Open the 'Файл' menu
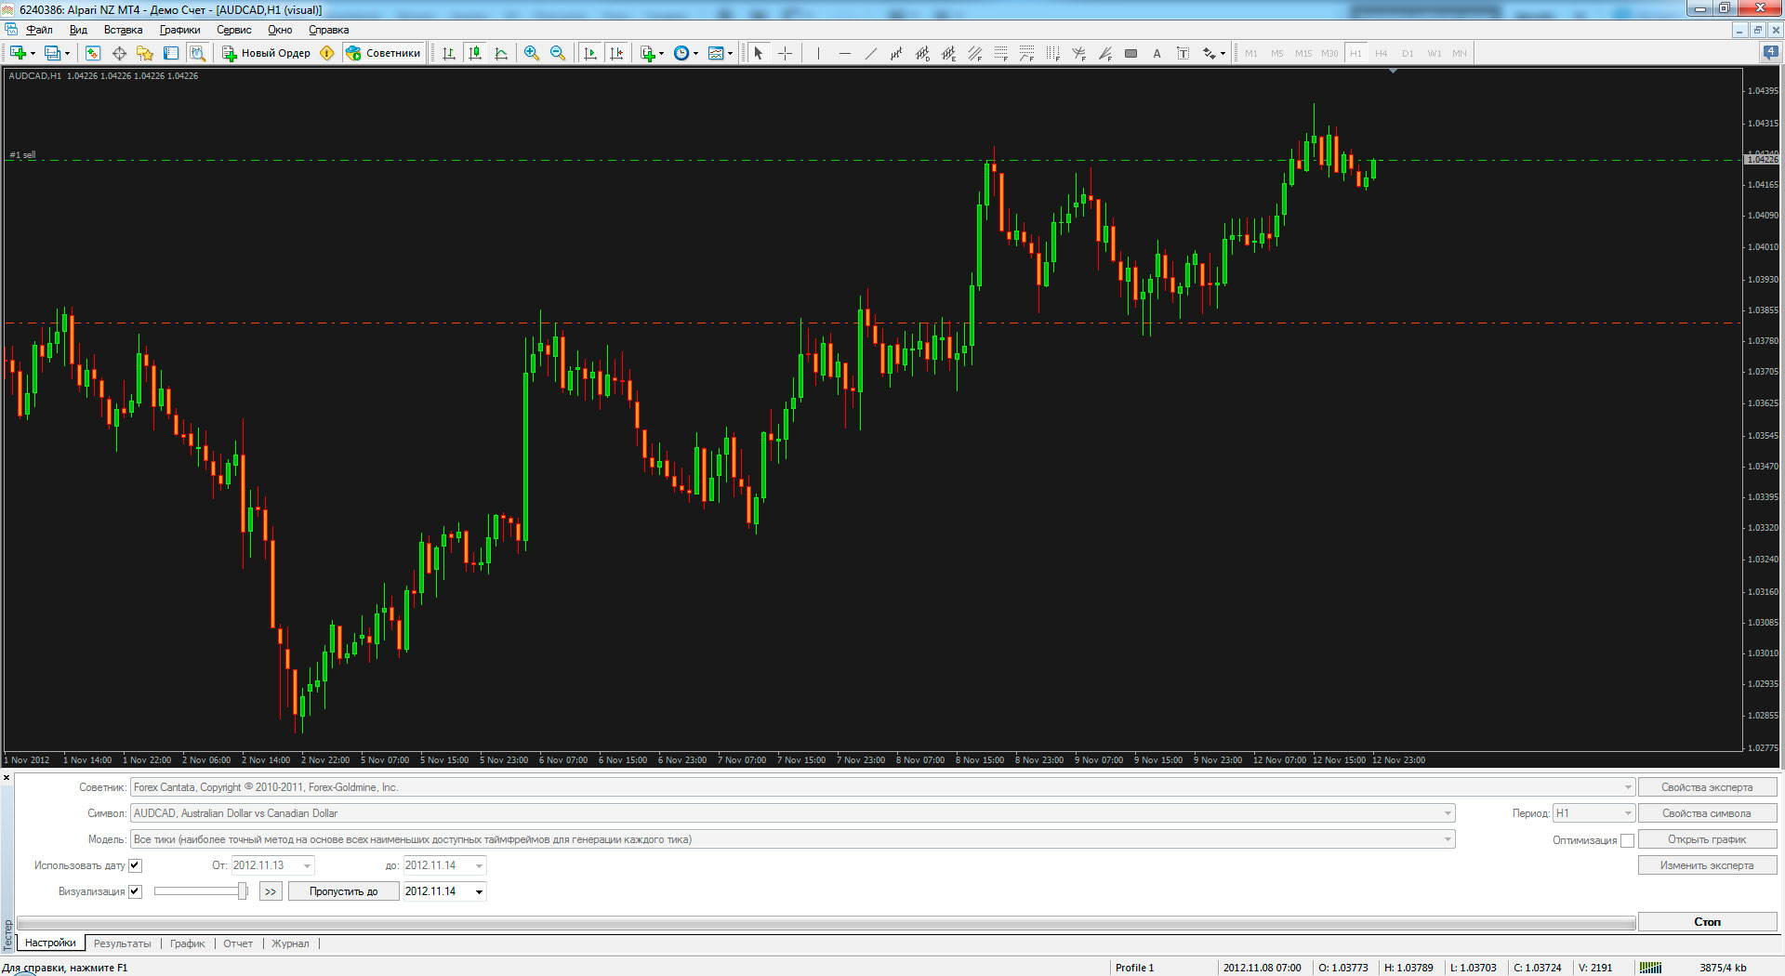This screenshot has height=976, width=1785. [39, 30]
